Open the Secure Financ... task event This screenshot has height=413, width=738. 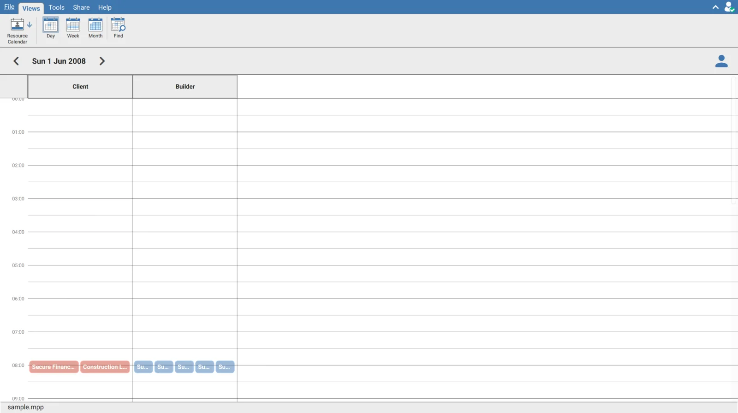coord(54,367)
